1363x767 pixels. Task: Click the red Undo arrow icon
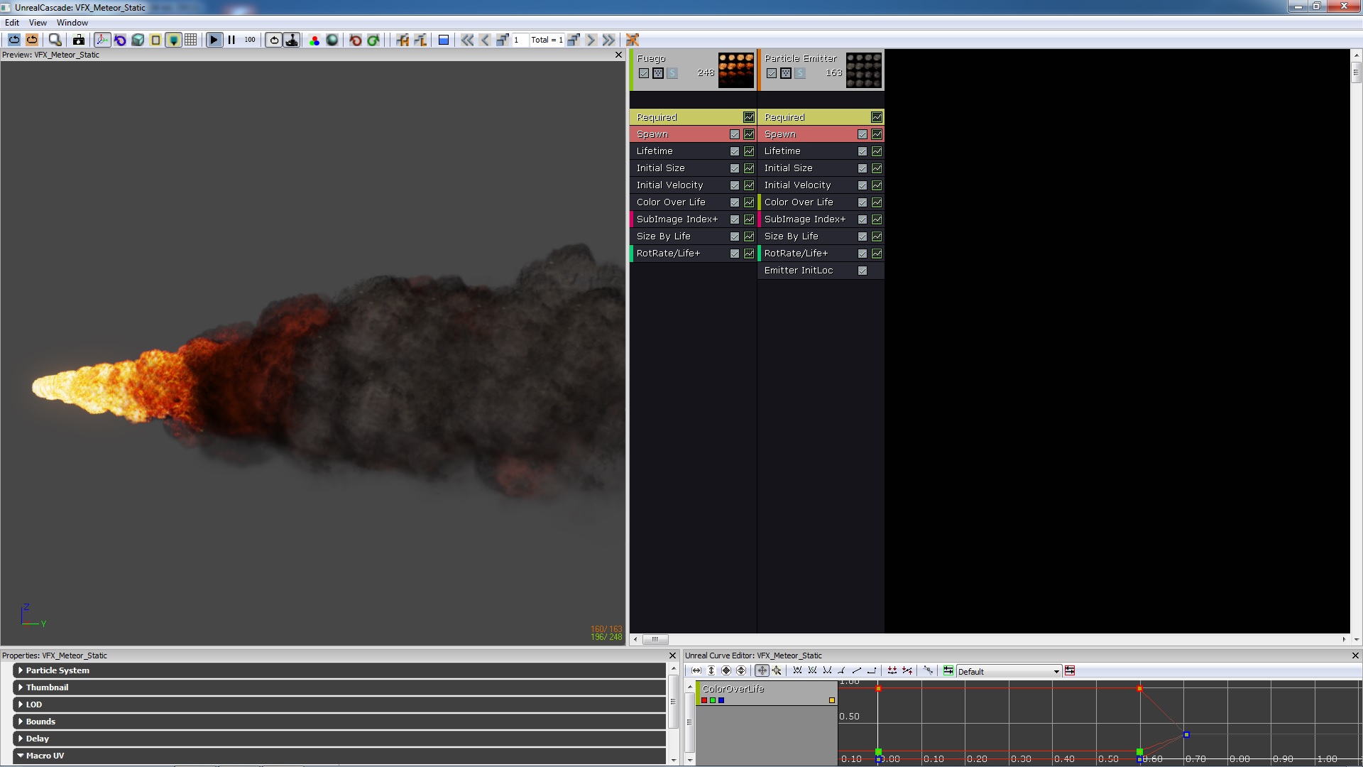(356, 40)
